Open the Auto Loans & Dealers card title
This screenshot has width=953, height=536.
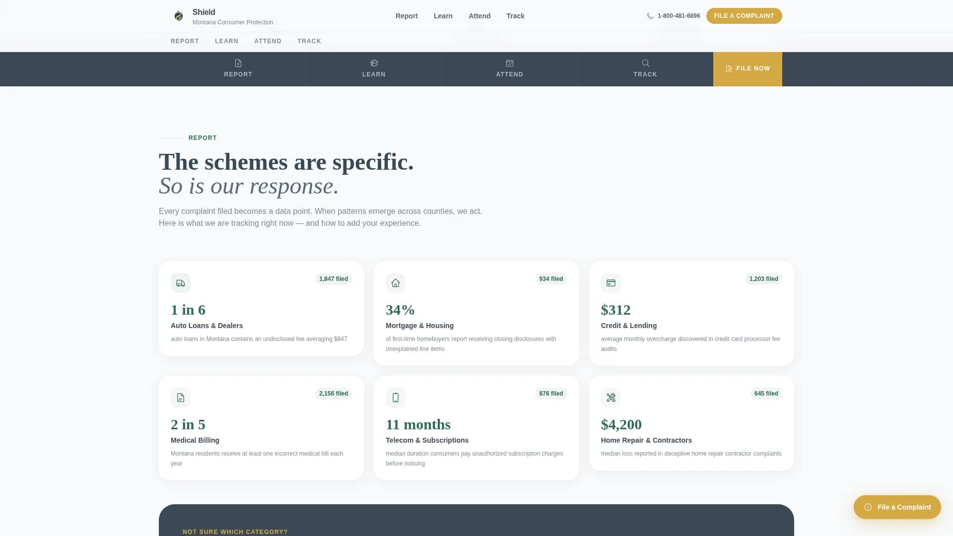[x=206, y=326]
